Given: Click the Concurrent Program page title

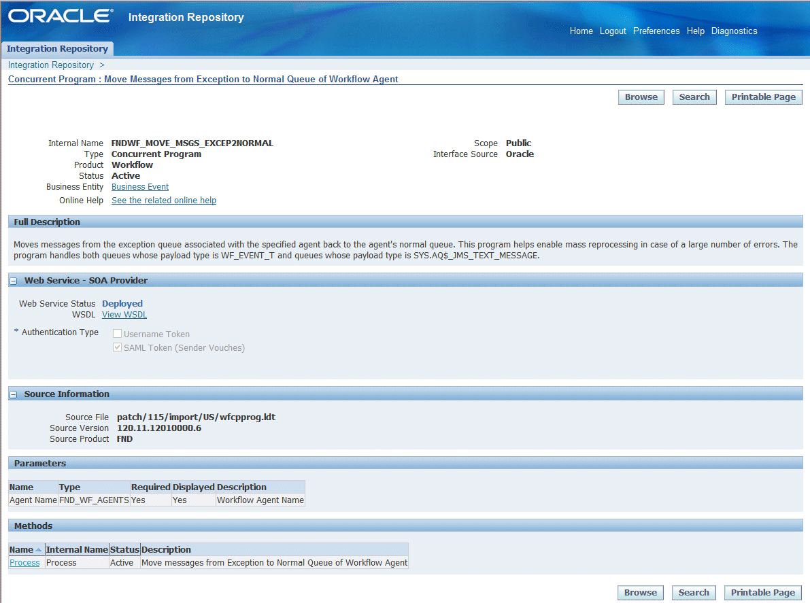Looking at the screenshot, I should (x=203, y=79).
